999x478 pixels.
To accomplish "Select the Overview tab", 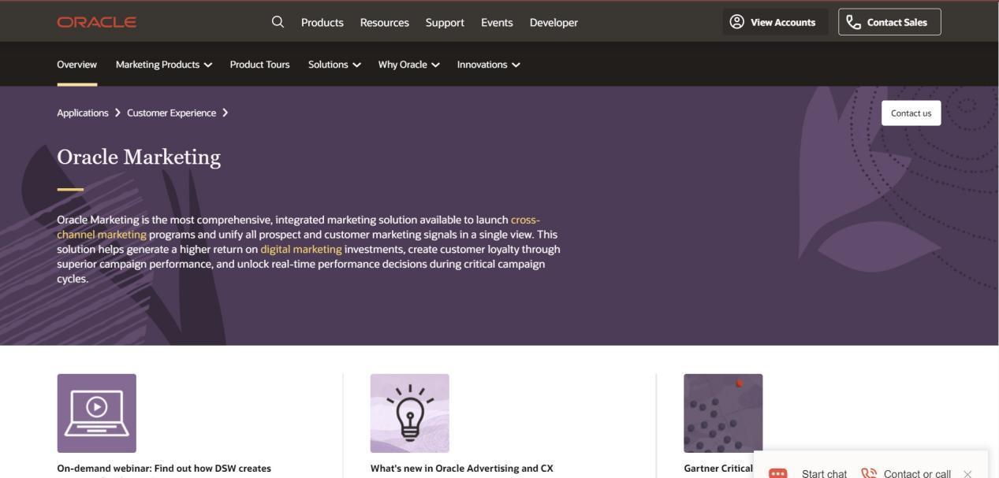I will [x=76, y=65].
